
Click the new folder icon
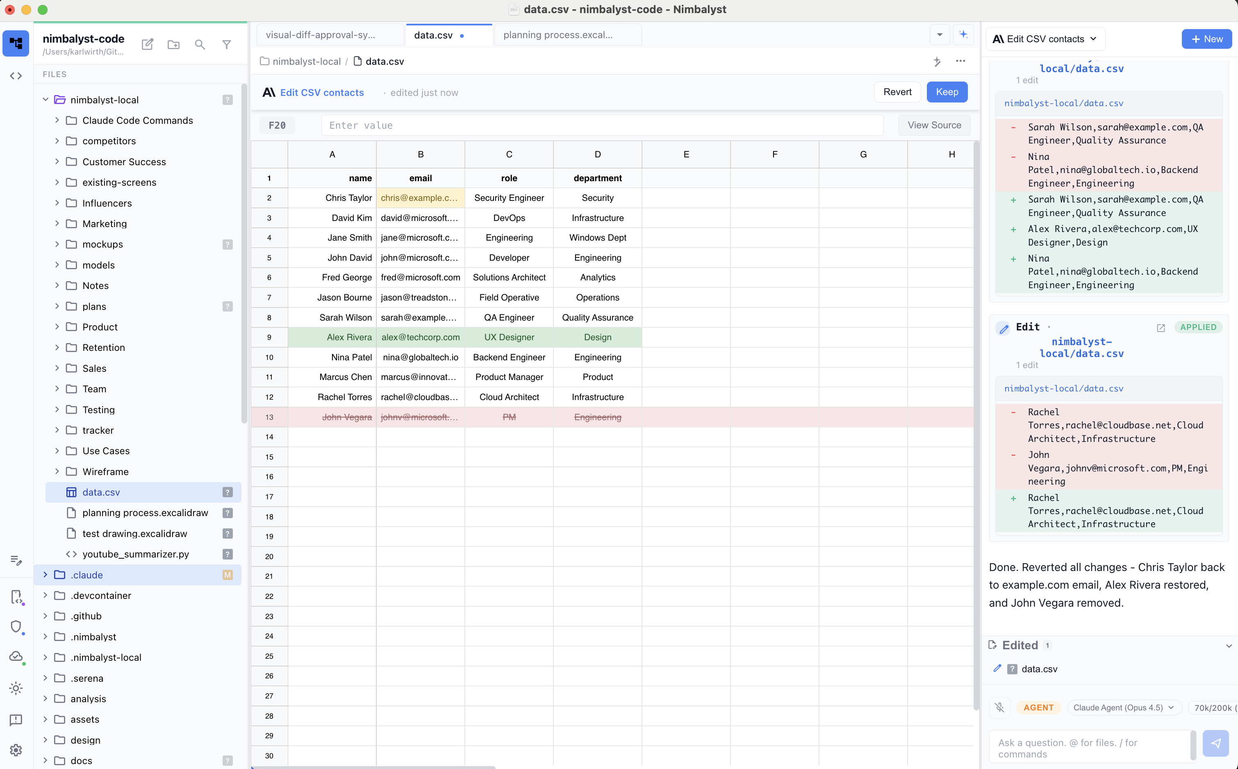[173, 44]
